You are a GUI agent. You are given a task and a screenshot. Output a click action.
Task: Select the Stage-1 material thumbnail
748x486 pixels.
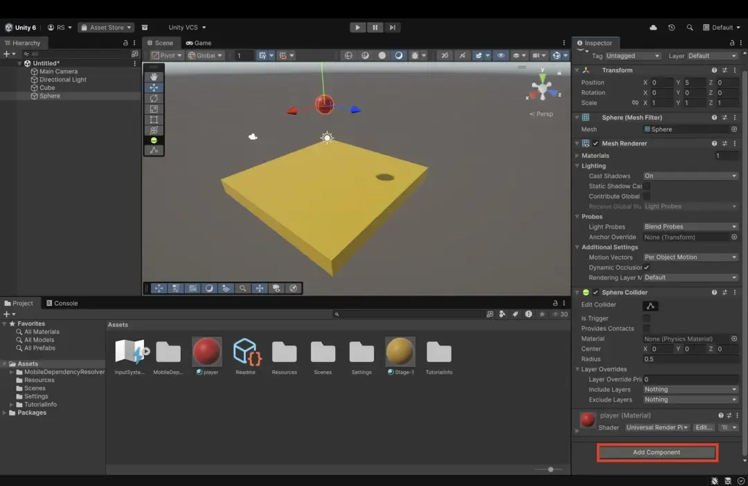coord(400,352)
